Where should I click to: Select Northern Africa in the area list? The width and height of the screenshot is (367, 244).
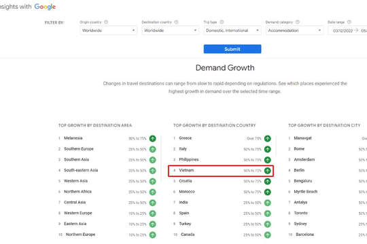pos(77,192)
